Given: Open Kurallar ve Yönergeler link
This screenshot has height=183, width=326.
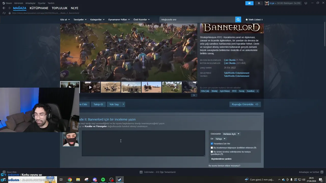Looking at the screenshot, I should tap(96, 126).
